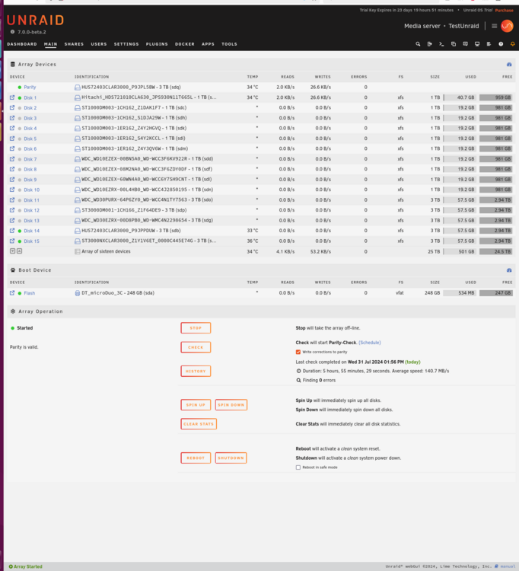Toggle Disk 7 spin status dot

point(20,159)
